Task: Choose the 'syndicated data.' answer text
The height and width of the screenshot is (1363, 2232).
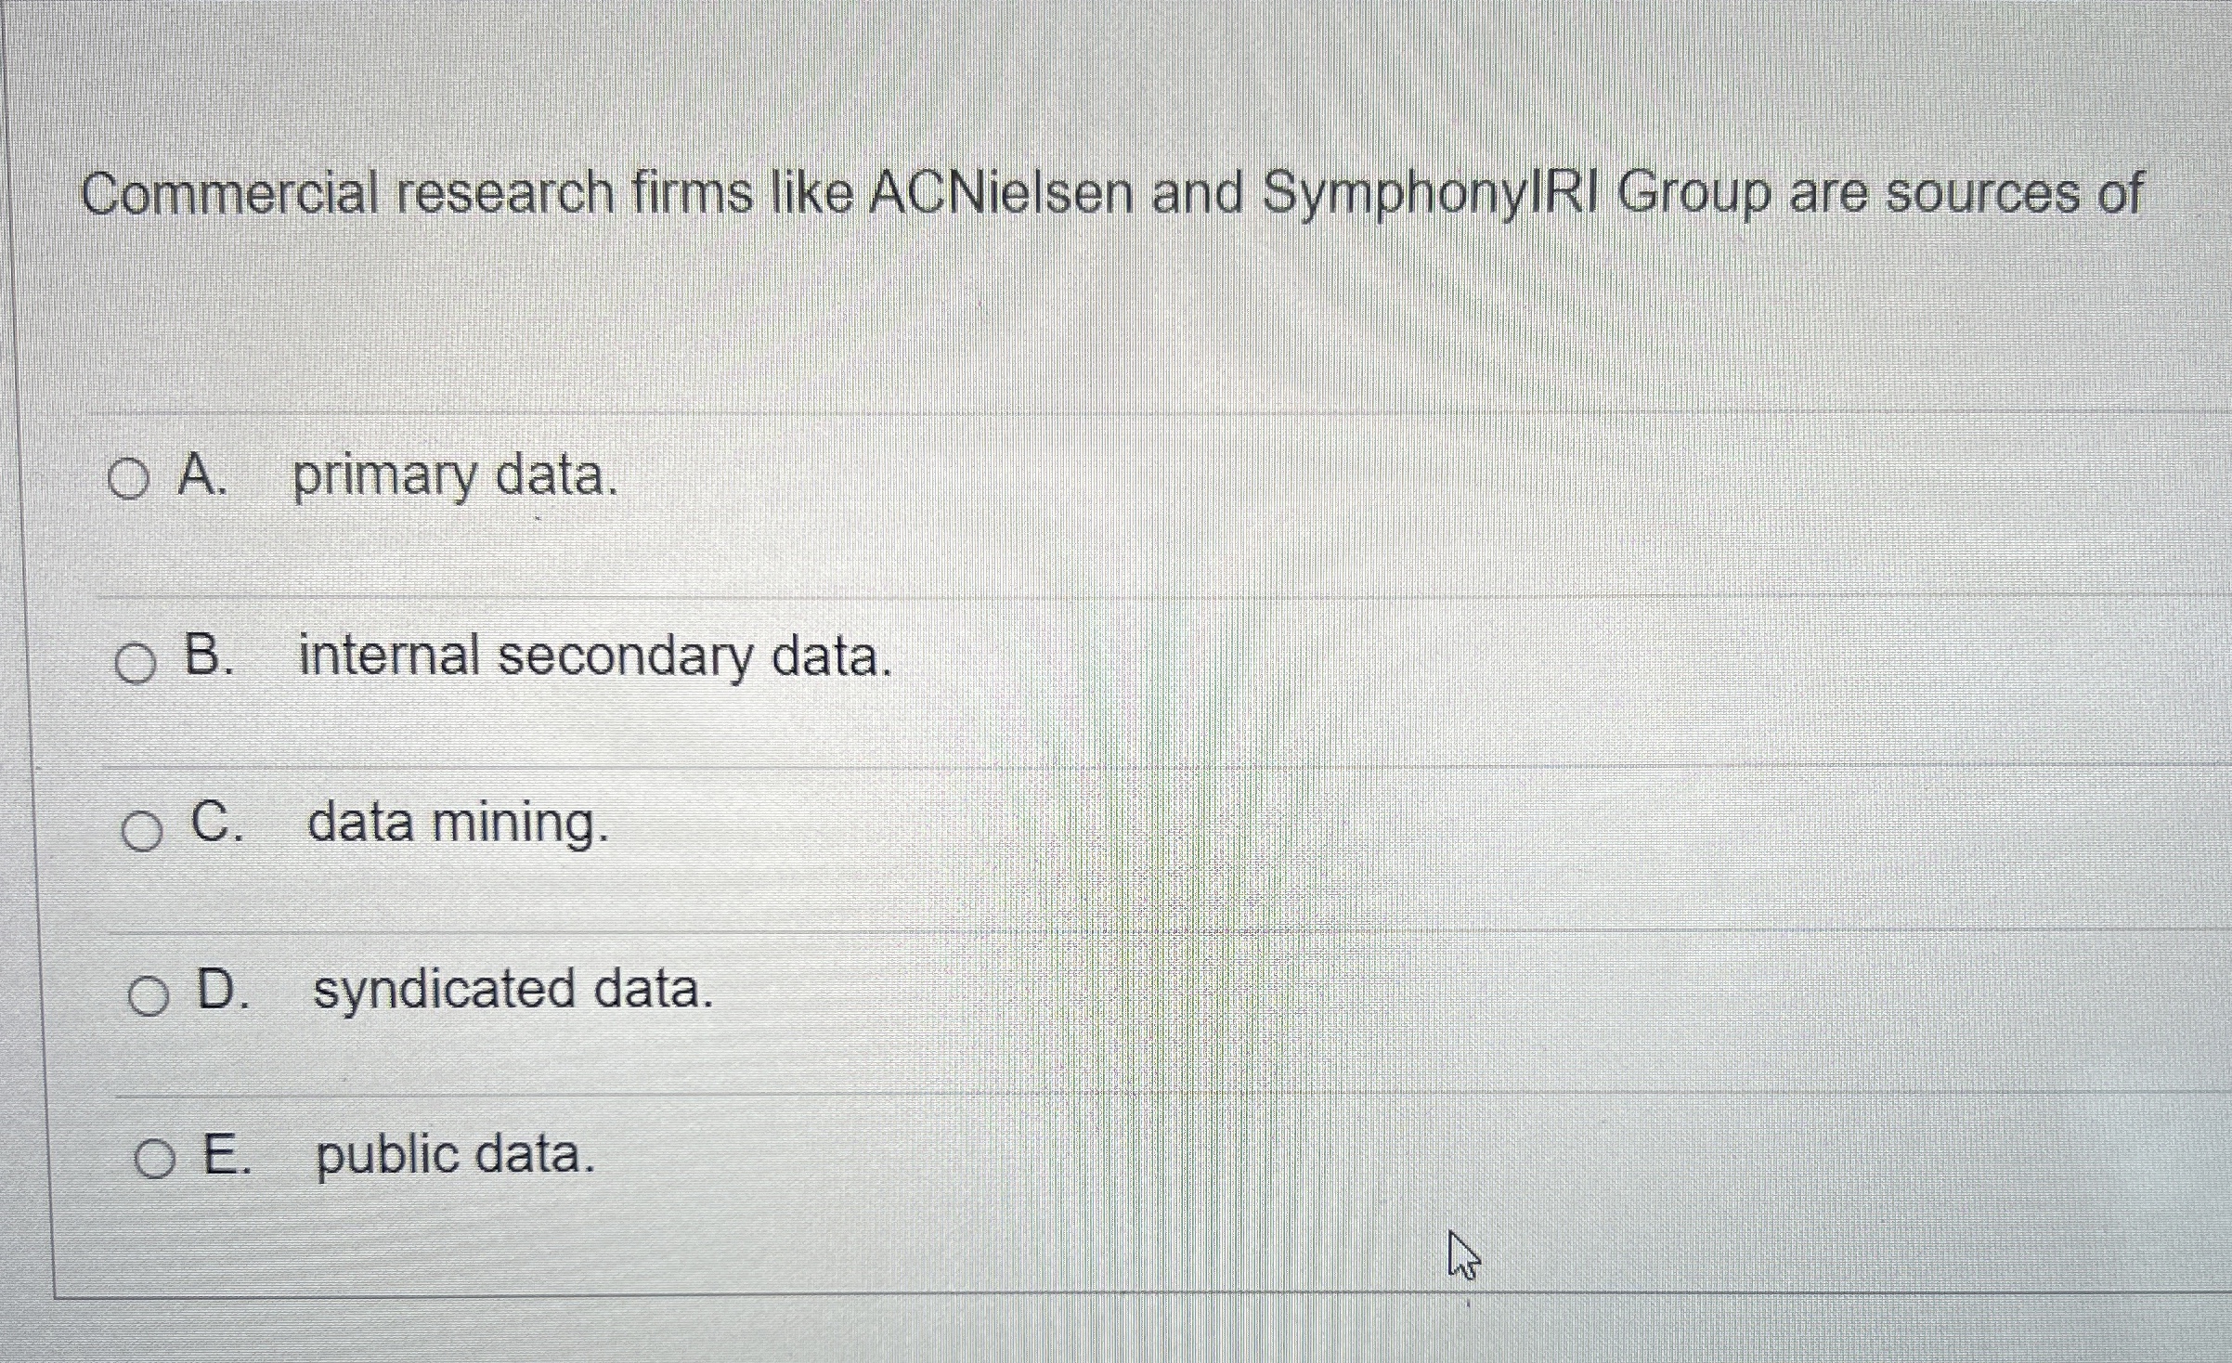Action: [x=513, y=990]
